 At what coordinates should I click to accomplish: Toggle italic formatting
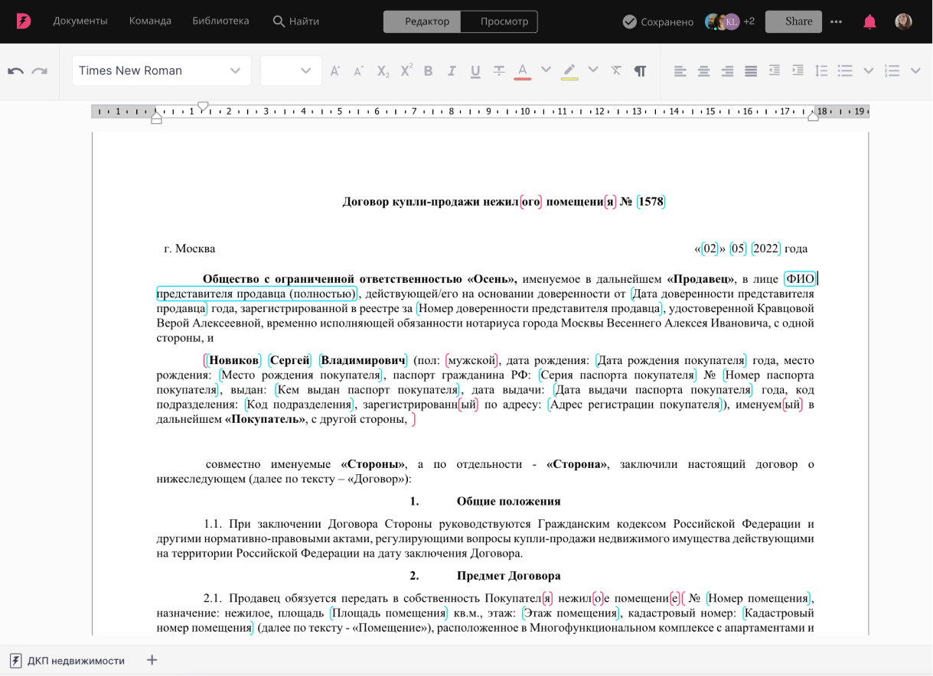tap(452, 70)
